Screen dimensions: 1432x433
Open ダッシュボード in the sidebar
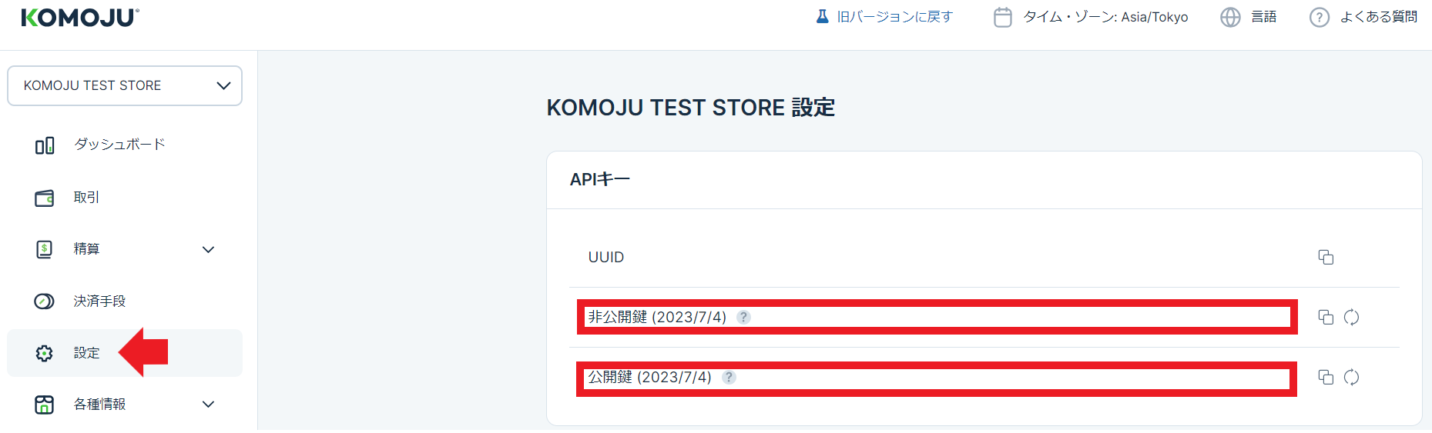119,145
